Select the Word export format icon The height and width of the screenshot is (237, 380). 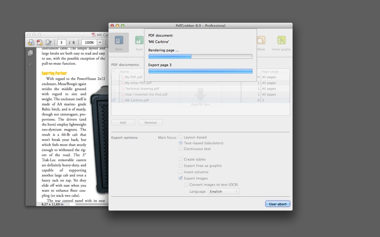click(x=119, y=40)
